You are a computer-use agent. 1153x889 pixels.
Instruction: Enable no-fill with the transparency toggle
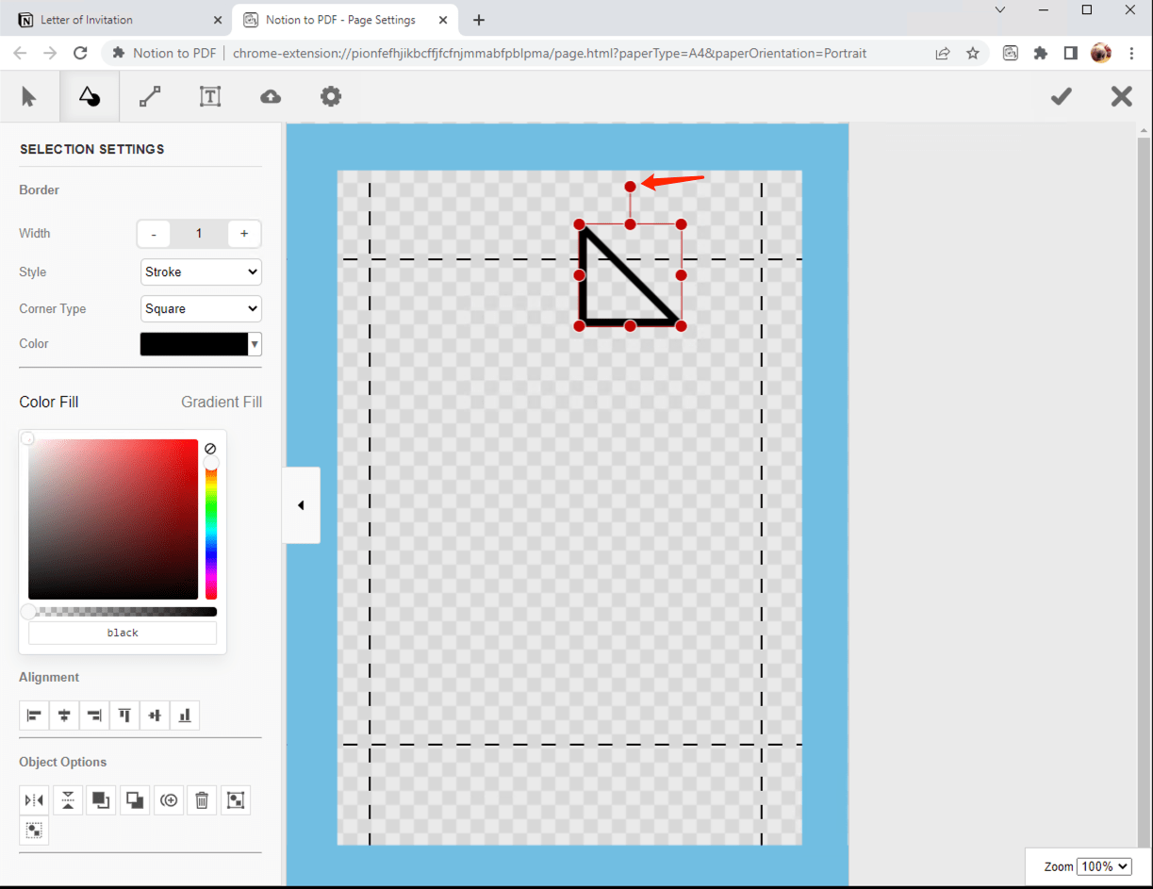pyautogui.click(x=210, y=448)
